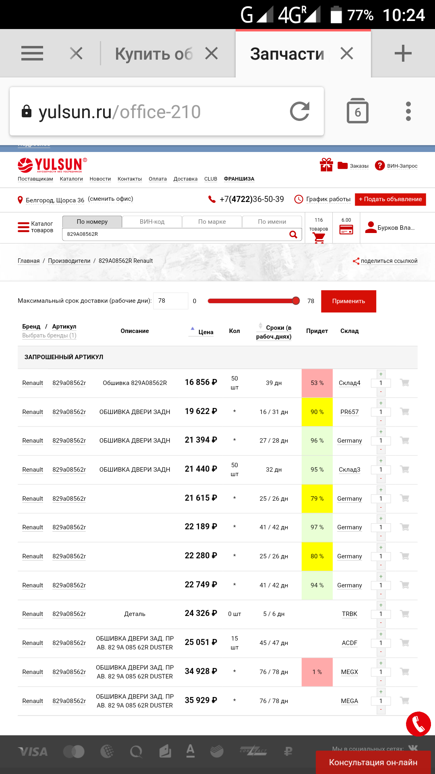The height and width of the screenshot is (774, 435).
Task: Open the MEGX warehouse link
Action: pyautogui.click(x=350, y=672)
